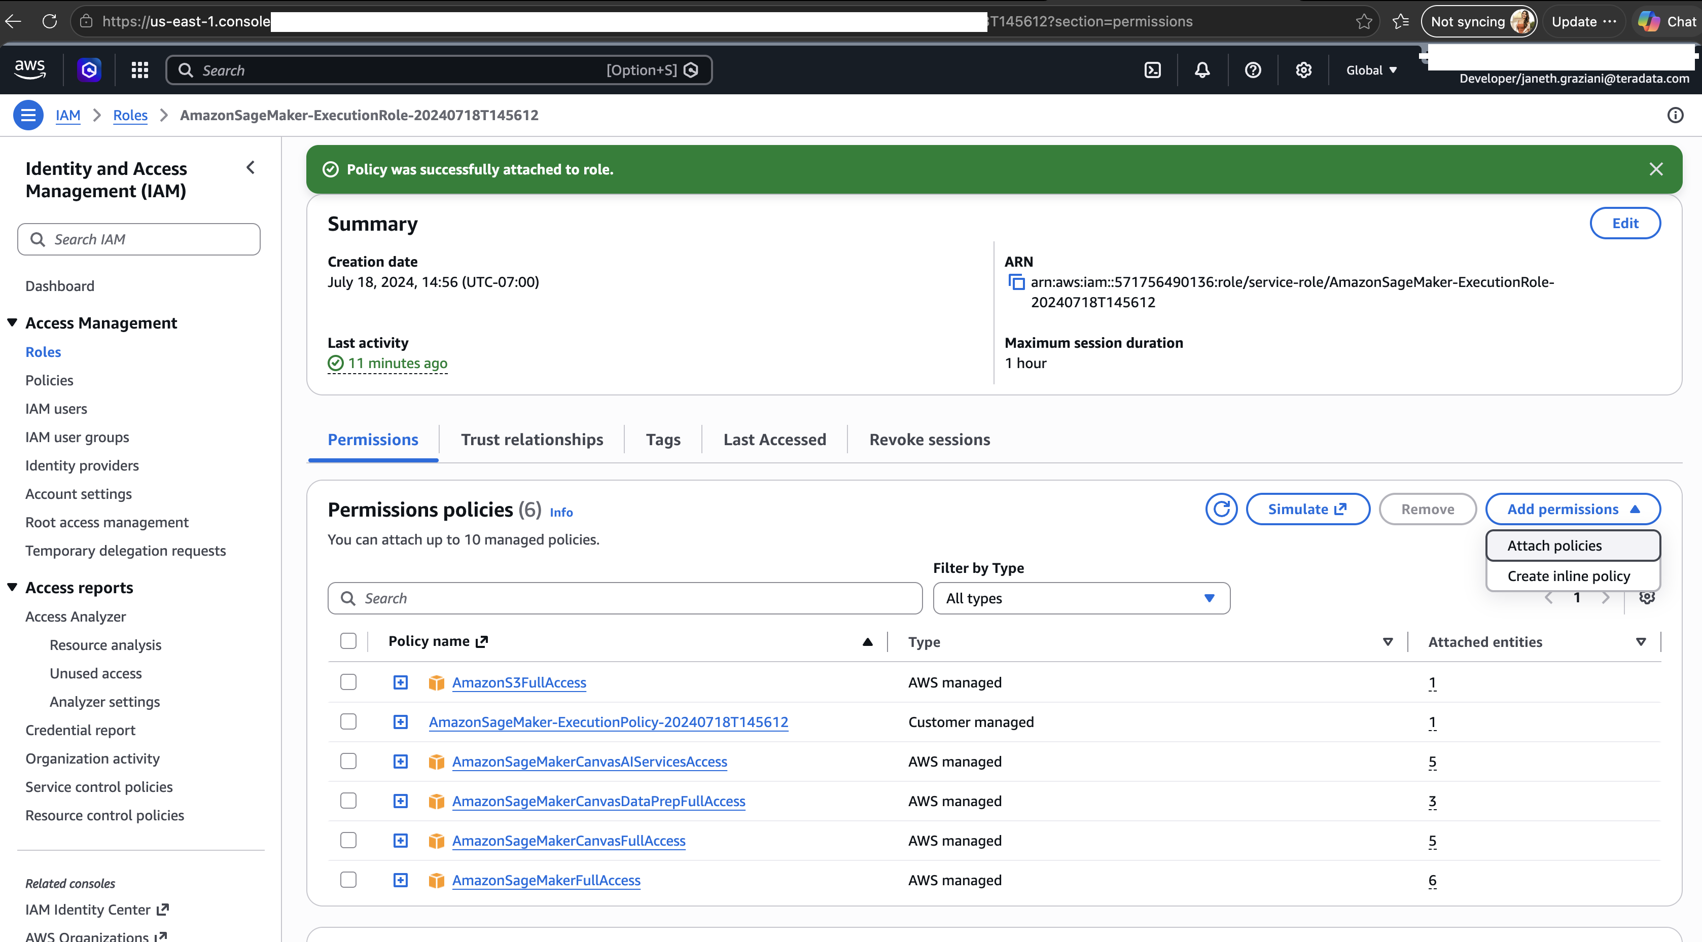
Task: Open the Last Accessed tab
Action: tap(774, 440)
